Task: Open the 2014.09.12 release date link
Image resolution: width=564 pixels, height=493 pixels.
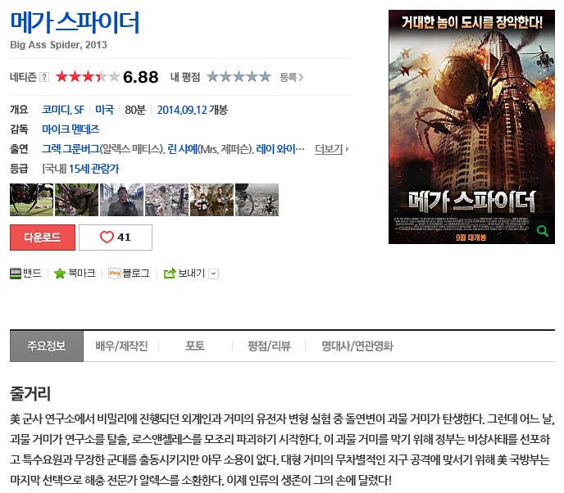Action: coord(182,110)
